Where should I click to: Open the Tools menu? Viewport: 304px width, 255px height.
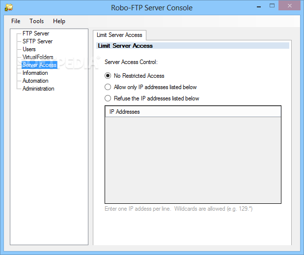pyautogui.click(x=36, y=21)
